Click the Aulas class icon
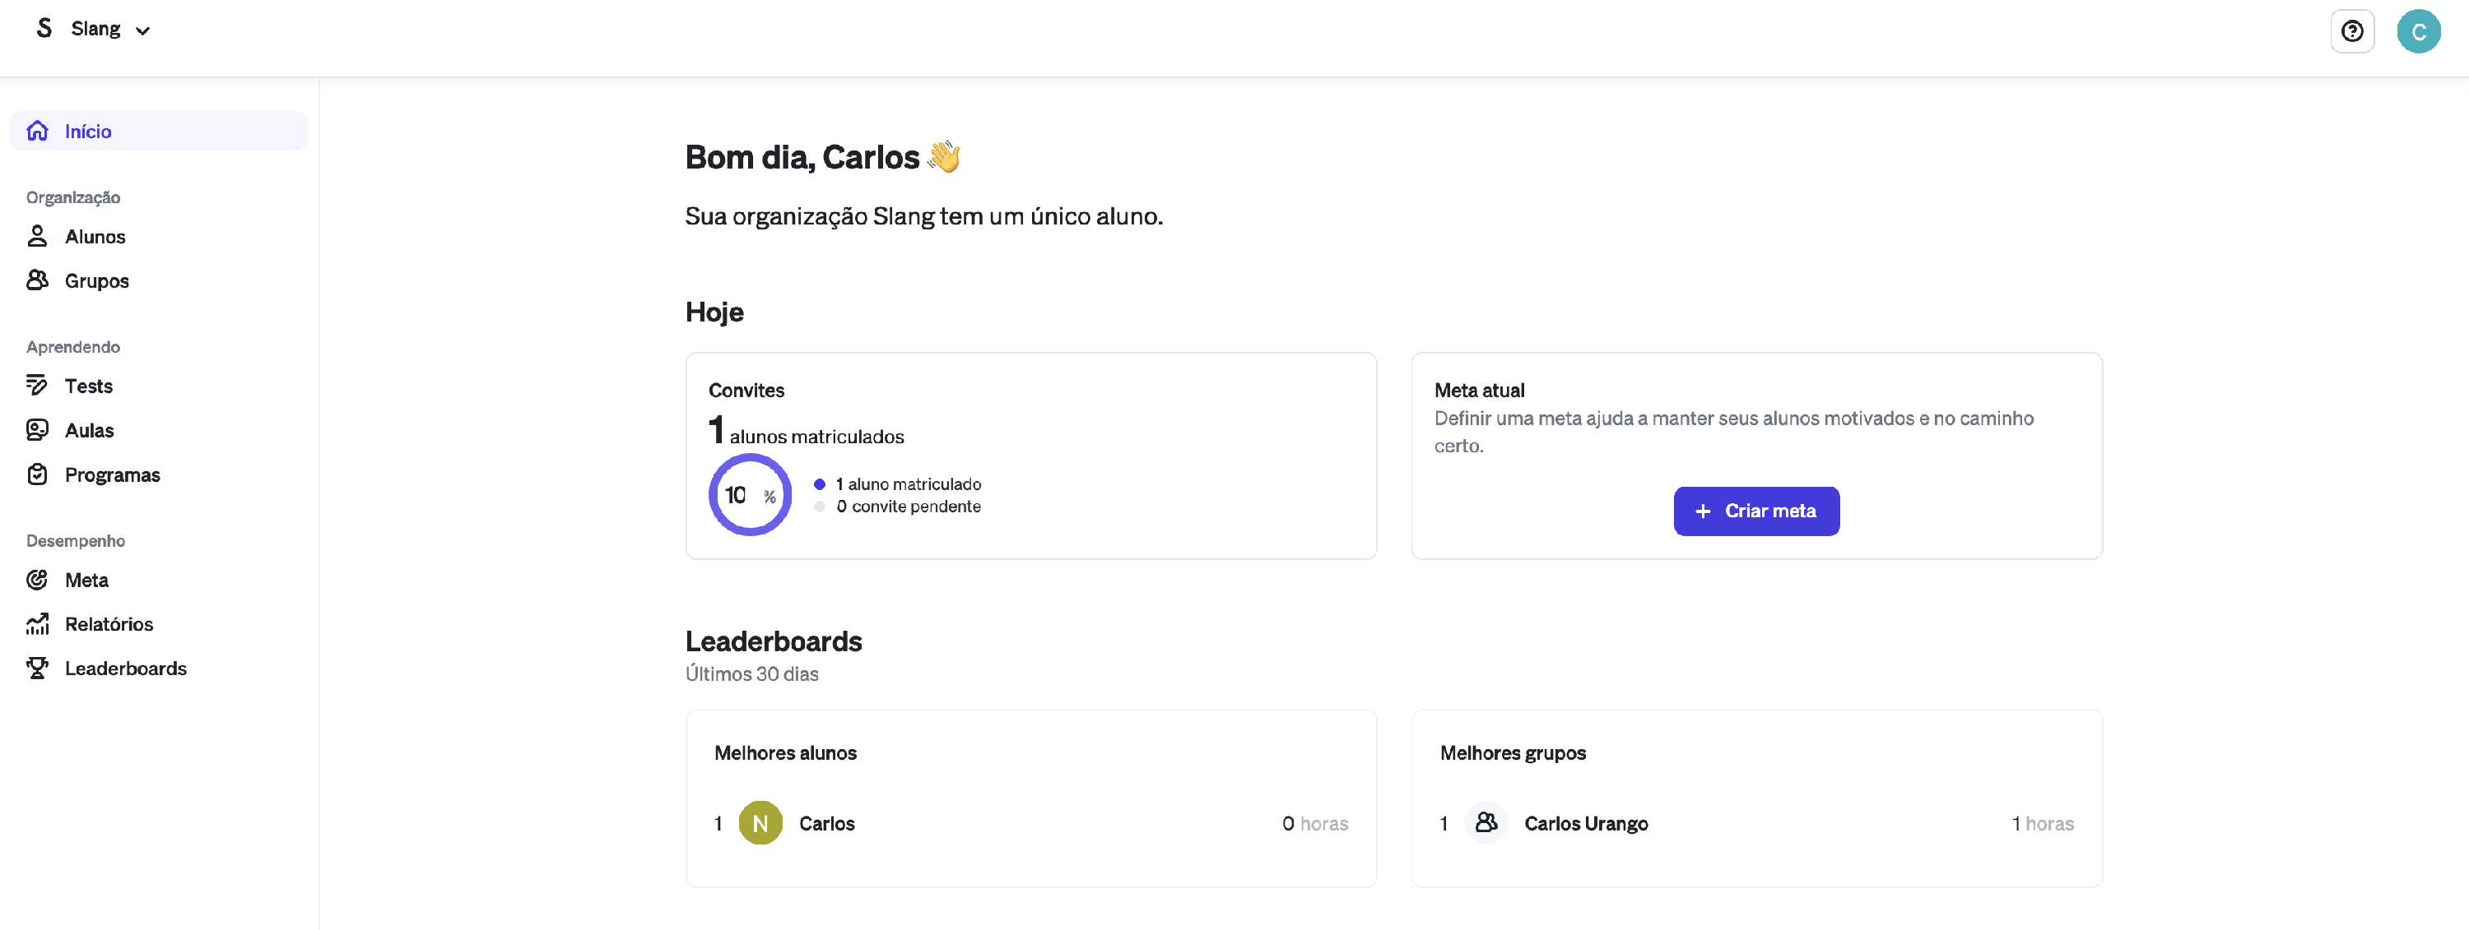2469x930 pixels. pyautogui.click(x=37, y=430)
